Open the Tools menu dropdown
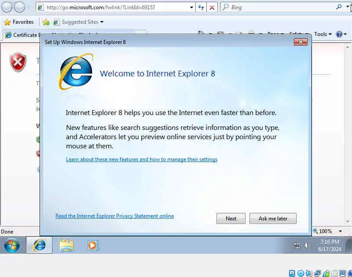This screenshot has height=277, width=352. click(323, 34)
